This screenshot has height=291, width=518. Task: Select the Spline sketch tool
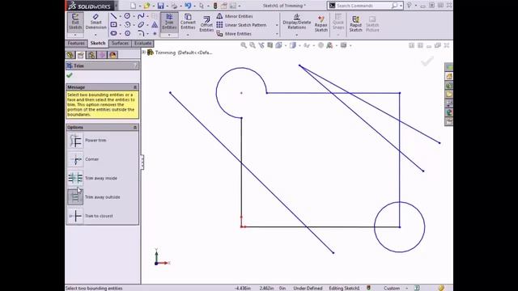(141, 16)
